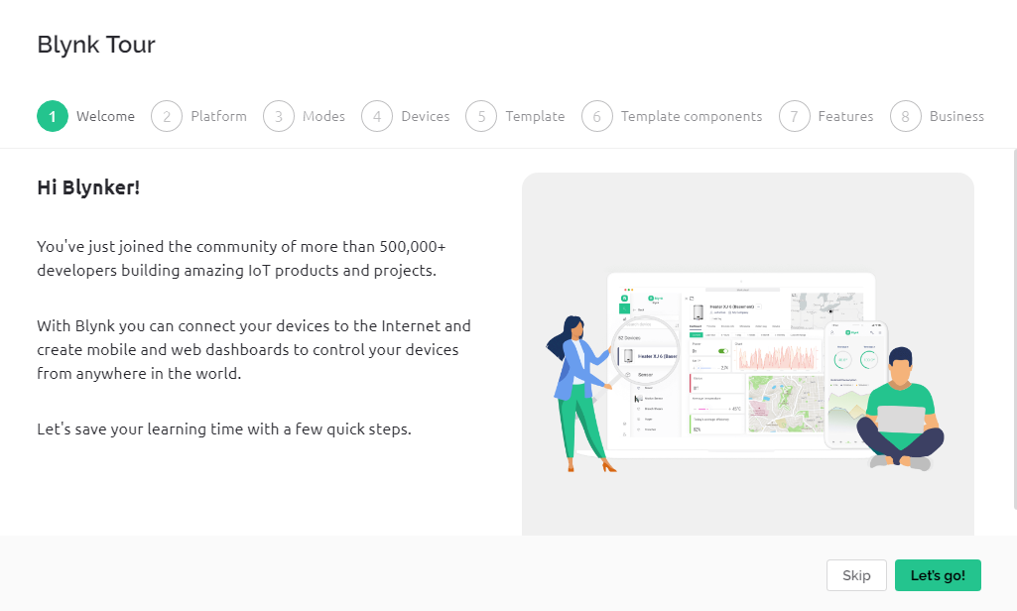Start the tour with Let's go!
Screen dimensions: 1017x611
pos(938,575)
